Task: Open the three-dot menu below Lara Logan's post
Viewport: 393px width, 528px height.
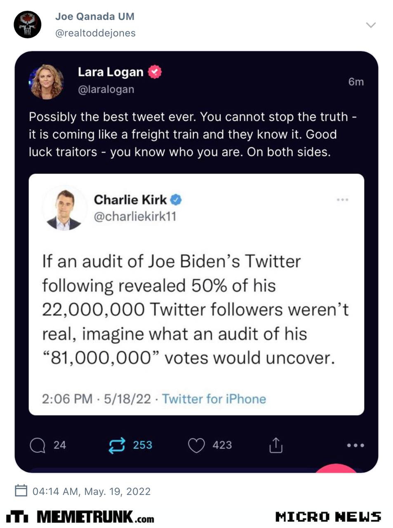Action: pos(355,445)
